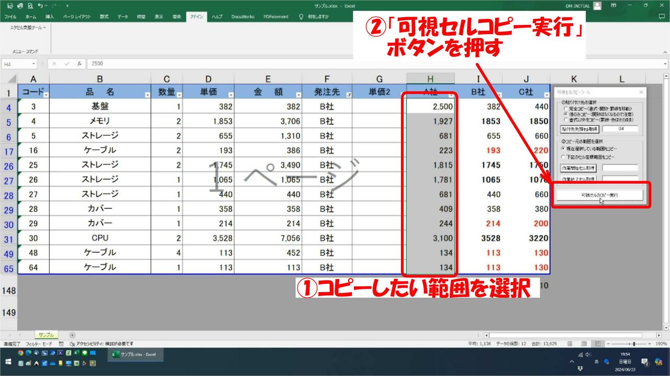Open taskbar notification center icon

click(644, 362)
